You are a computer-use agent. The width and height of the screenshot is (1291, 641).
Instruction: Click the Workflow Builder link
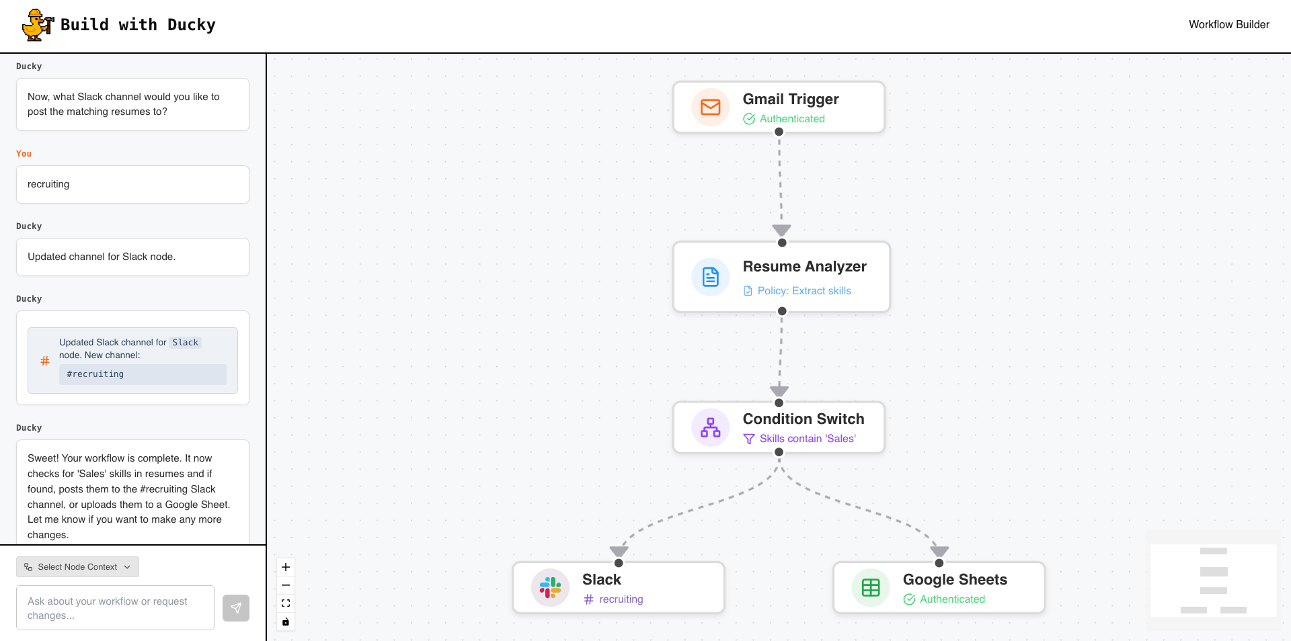pos(1228,24)
